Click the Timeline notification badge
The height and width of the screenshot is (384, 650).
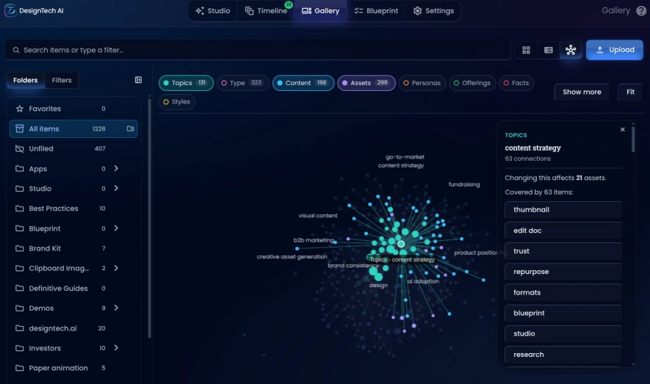click(x=289, y=4)
